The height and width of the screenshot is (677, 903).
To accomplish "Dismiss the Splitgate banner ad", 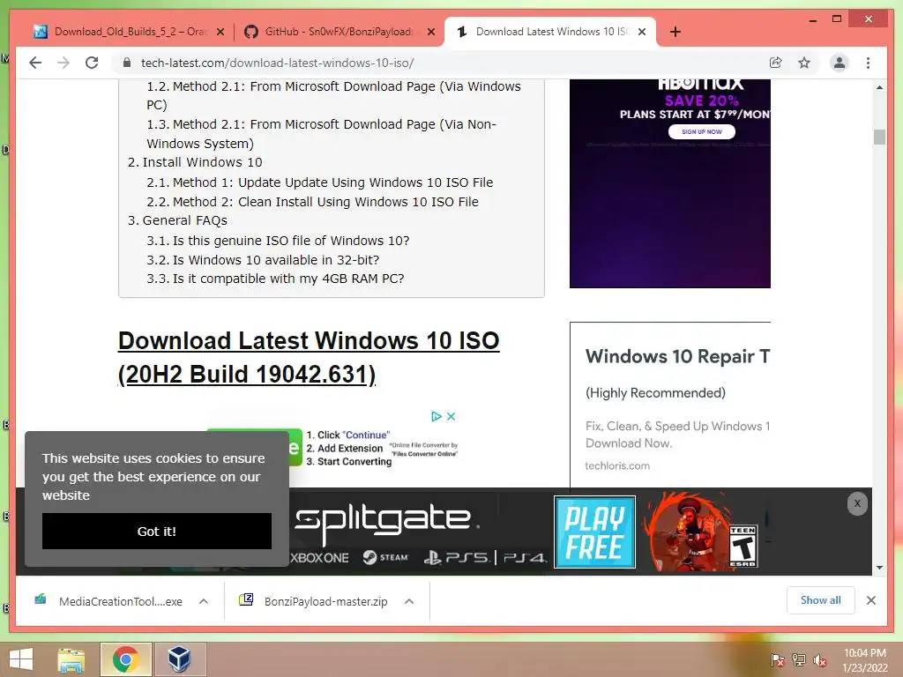I will pyautogui.click(x=857, y=503).
